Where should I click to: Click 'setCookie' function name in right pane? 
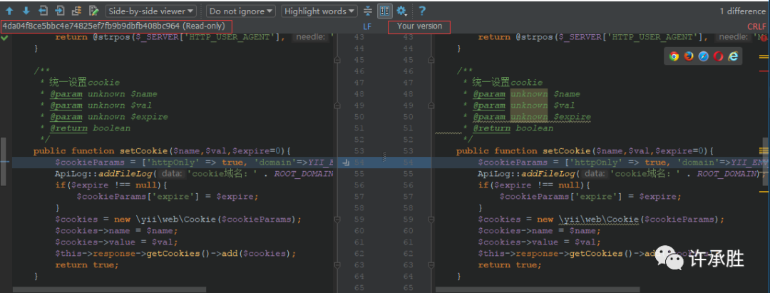[x=566, y=150]
